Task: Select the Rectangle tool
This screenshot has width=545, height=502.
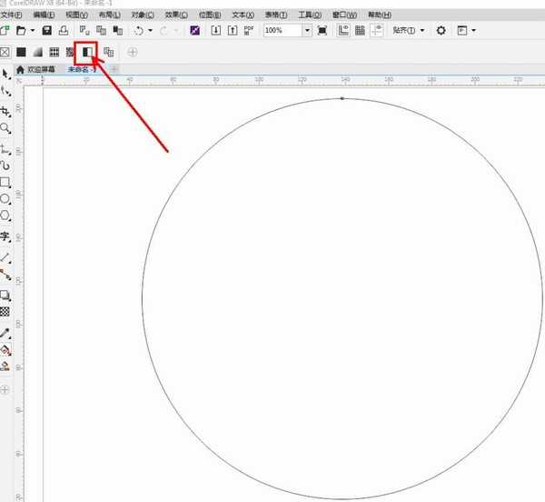Action: [5, 182]
